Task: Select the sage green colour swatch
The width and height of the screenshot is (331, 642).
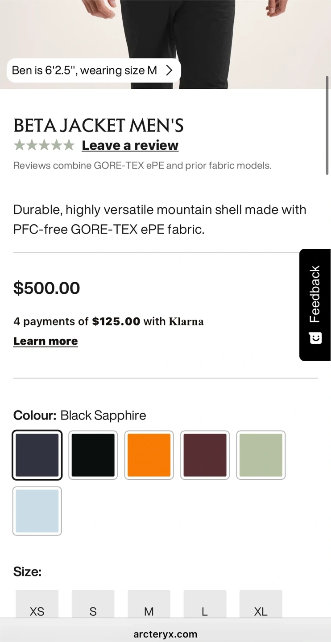Action: click(x=261, y=455)
